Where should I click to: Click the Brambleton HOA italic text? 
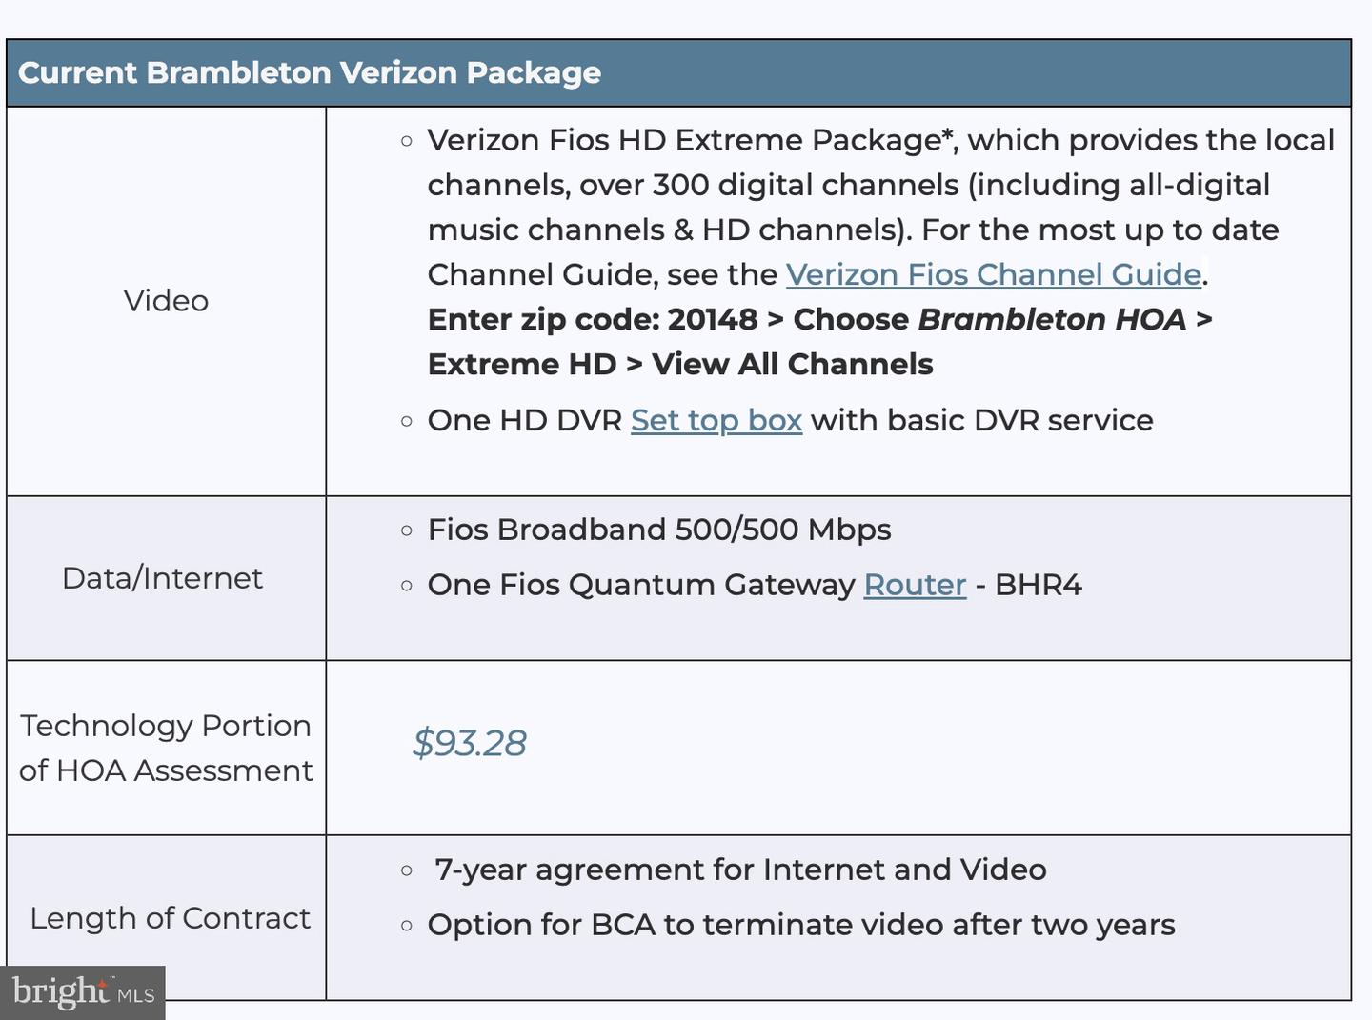click(x=1053, y=319)
